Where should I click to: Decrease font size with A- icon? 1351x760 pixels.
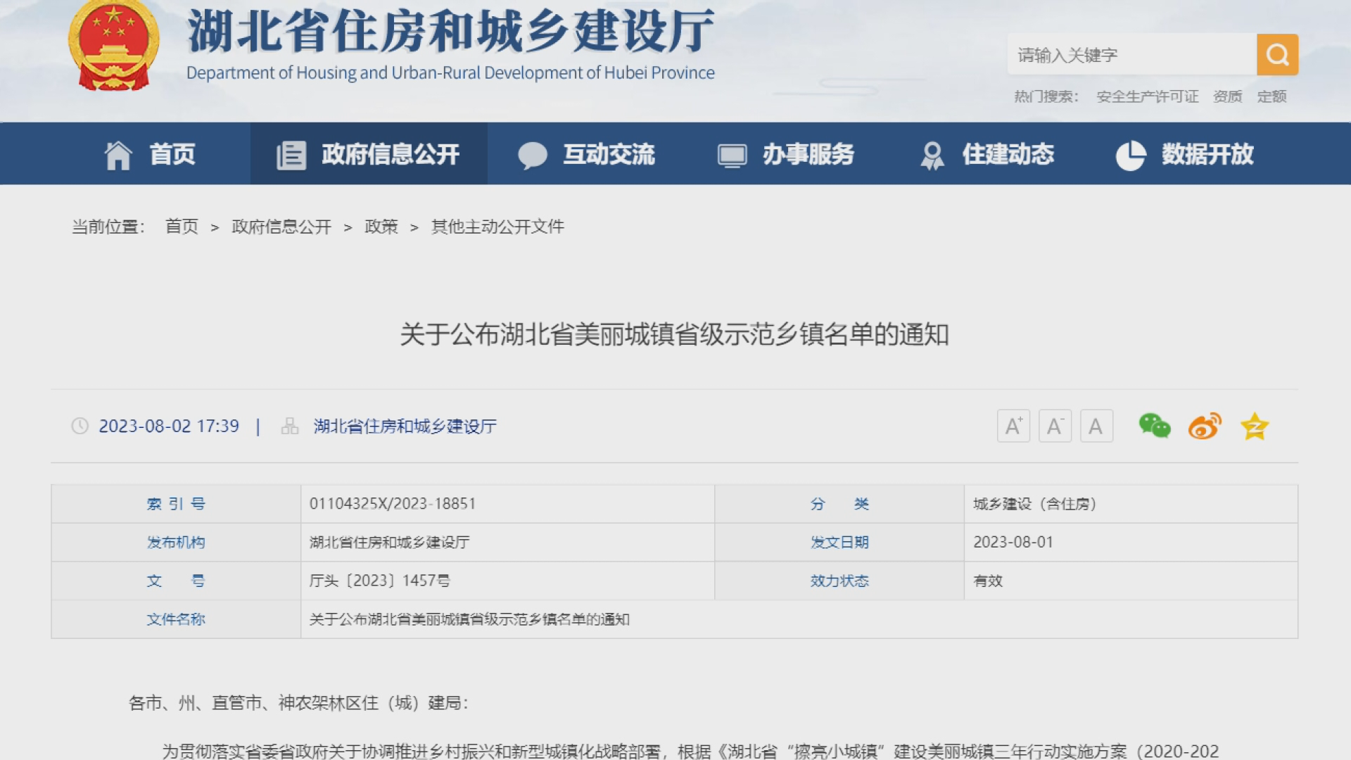pos(1055,426)
